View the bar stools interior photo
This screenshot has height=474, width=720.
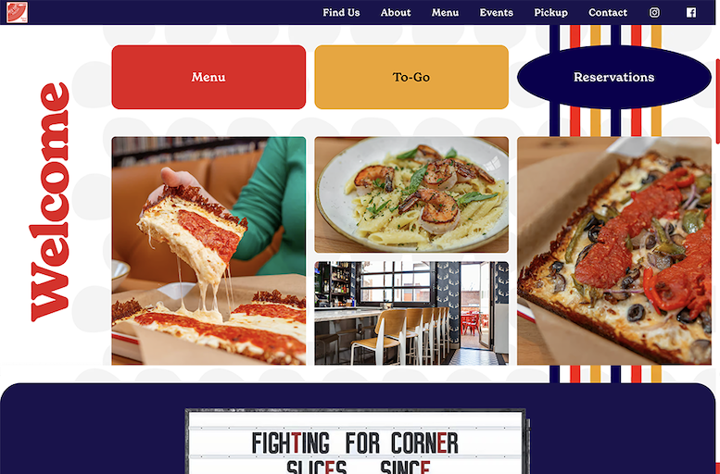tap(411, 314)
